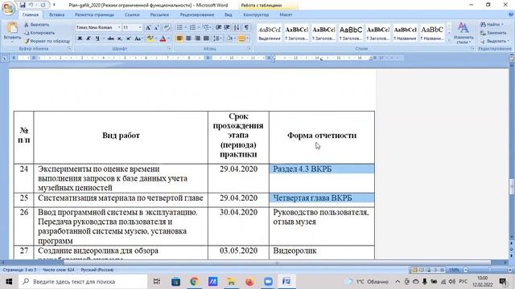515x289 pixels.
Task: Increase paragraph indent
Action: click(227, 27)
